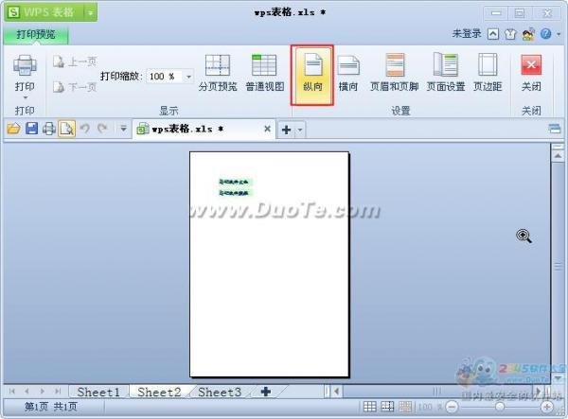Zoom in with the plus button

tap(547, 407)
